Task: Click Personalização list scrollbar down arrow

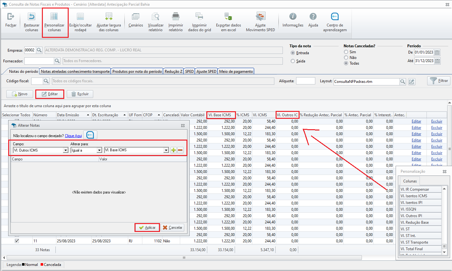Action: tap(444, 252)
